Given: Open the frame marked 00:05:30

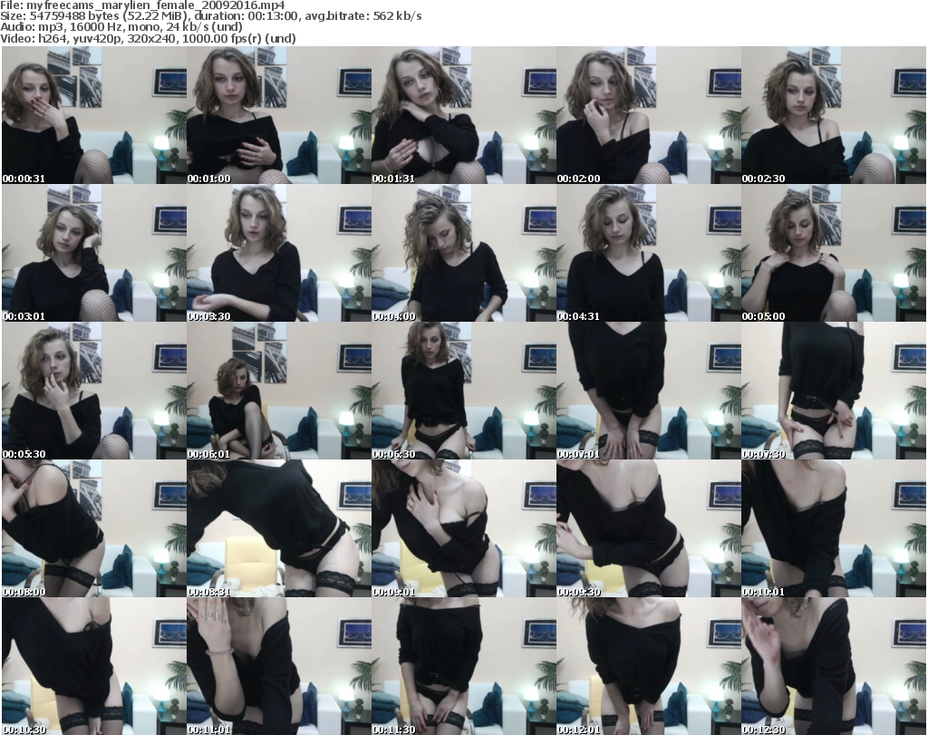Looking at the screenshot, I should click(x=93, y=392).
